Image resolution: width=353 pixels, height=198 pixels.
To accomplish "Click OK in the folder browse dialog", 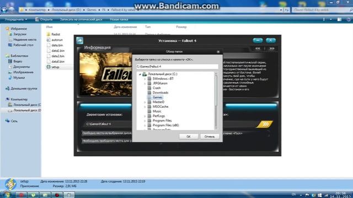I will tap(189, 136).
